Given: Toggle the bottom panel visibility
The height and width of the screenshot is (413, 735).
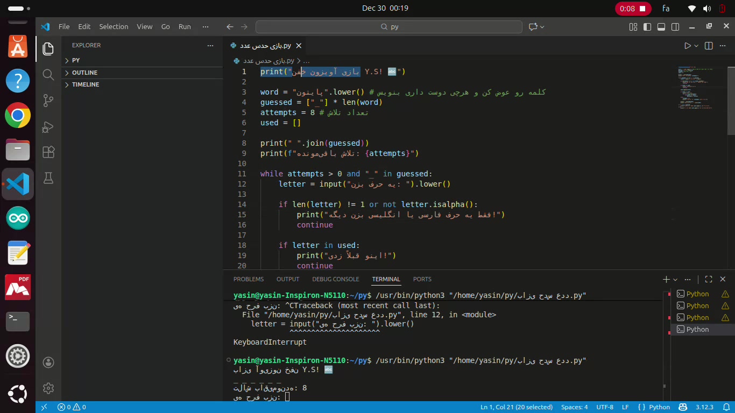Looking at the screenshot, I should 661,27.
